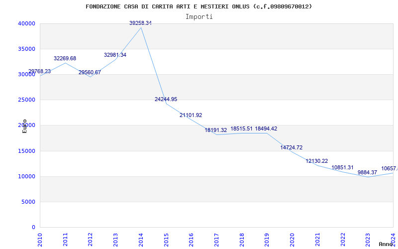
Task: Click the data label 18494.42
Action: [266, 128]
